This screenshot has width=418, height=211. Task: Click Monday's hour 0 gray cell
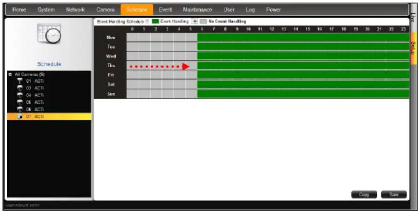pos(132,37)
